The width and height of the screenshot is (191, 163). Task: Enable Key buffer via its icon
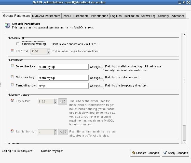(x=12, y=101)
